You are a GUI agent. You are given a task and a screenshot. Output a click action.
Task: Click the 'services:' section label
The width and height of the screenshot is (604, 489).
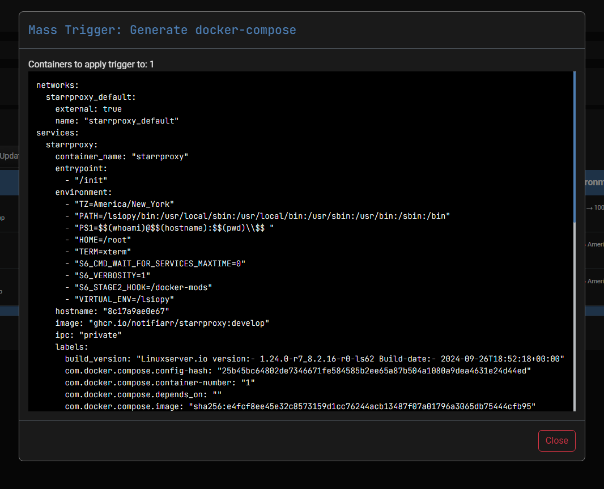coord(55,133)
